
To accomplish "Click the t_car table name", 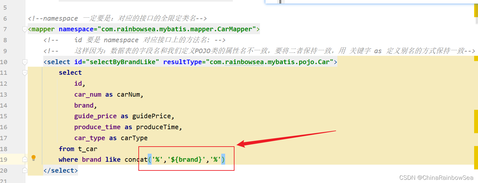I will (88, 149).
